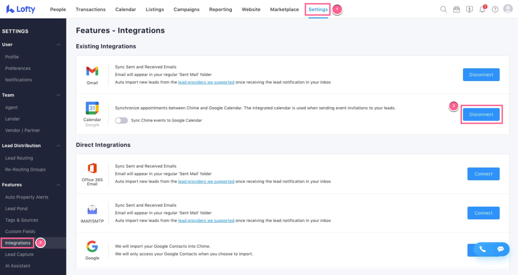Image resolution: width=523 pixels, height=275 pixels.
Task: Open Lead Routing settings
Action: 19,158
